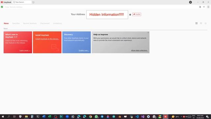Click the Enable now link in Discovery
The height and width of the screenshot is (119, 211).
[84, 51]
